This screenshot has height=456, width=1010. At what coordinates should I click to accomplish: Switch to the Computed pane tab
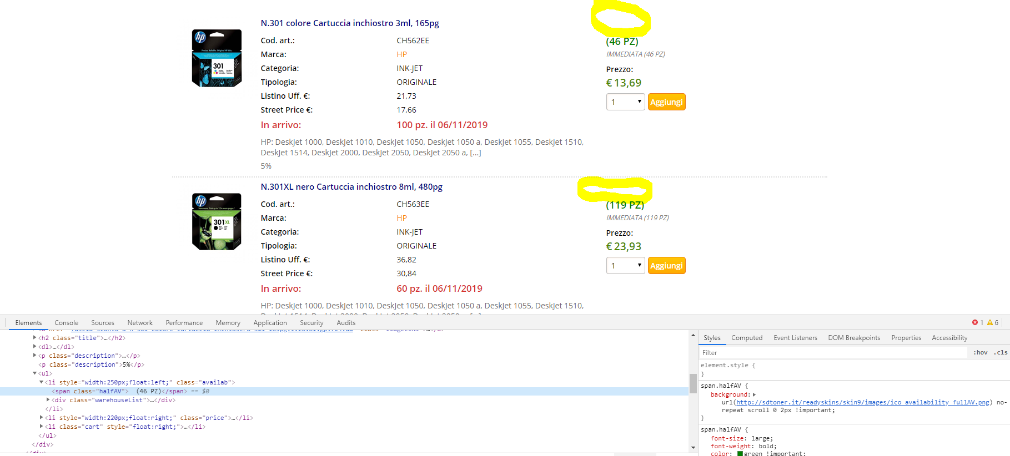coord(747,338)
